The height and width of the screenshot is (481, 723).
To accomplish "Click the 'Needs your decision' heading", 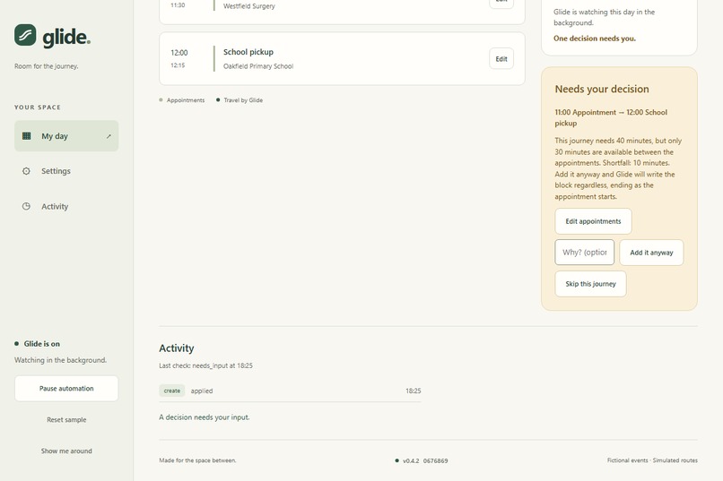I will [602, 89].
